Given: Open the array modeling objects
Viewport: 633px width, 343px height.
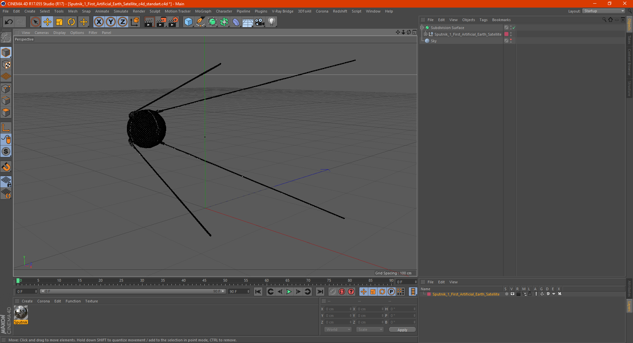Looking at the screenshot, I should (225, 22).
